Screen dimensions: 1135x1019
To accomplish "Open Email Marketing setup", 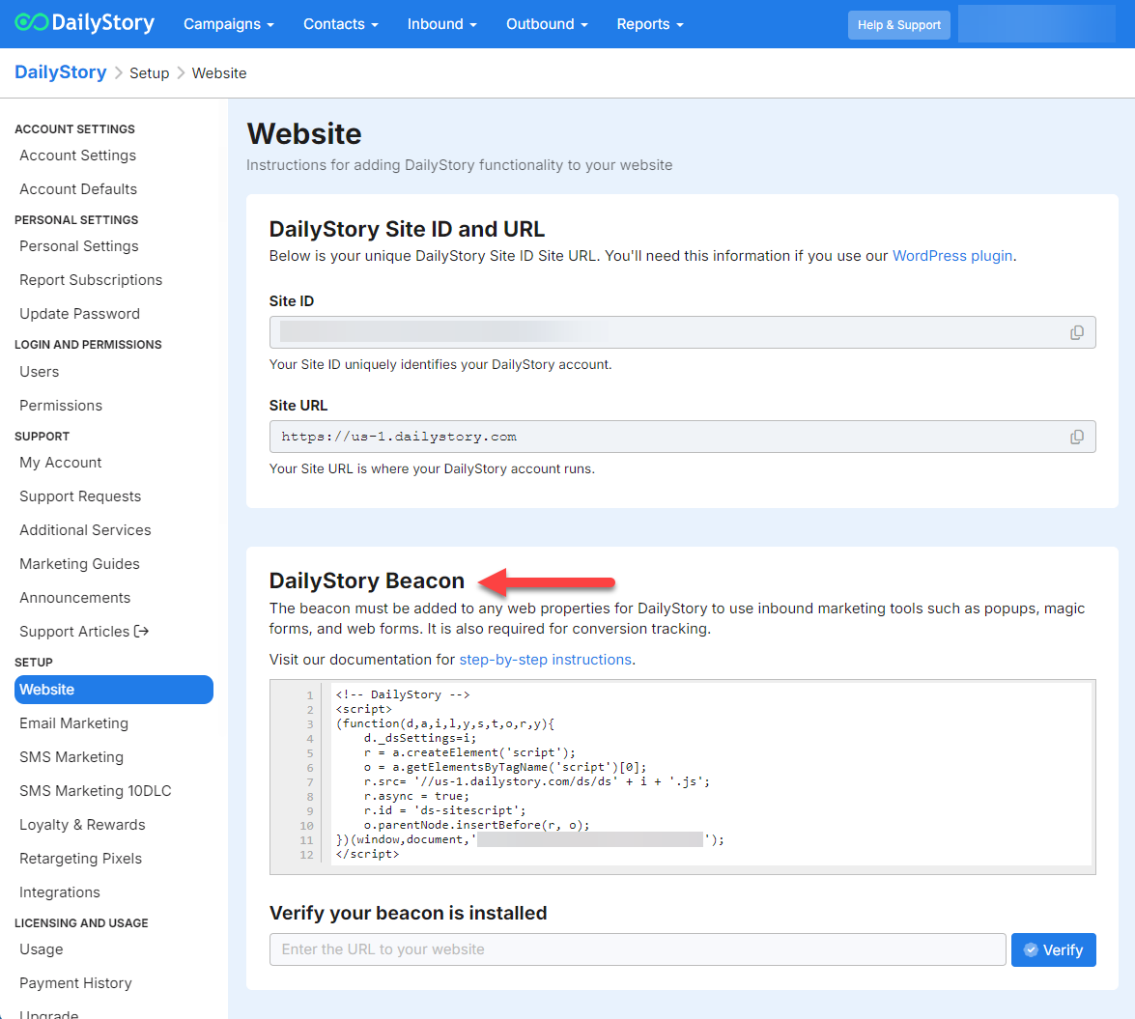I will (x=73, y=723).
